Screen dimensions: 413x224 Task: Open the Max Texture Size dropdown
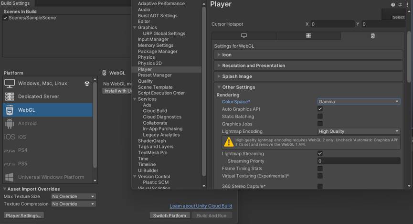[x=73, y=196]
